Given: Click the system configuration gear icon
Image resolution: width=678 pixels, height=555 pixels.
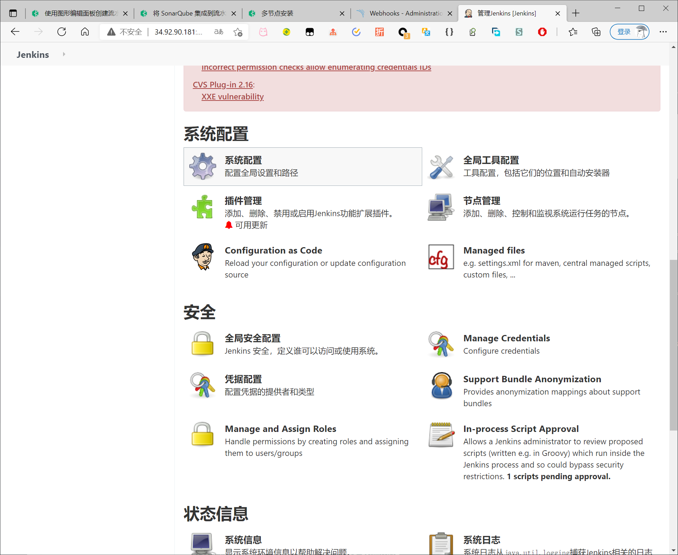Looking at the screenshot, I should pos(203,166).
